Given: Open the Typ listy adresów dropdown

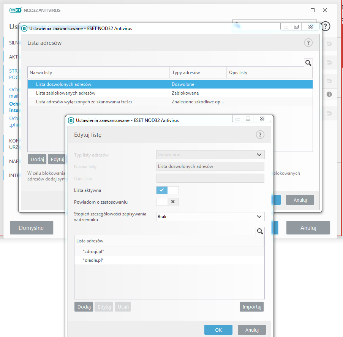Looking at the screenshot, I should tap(210, 155).
